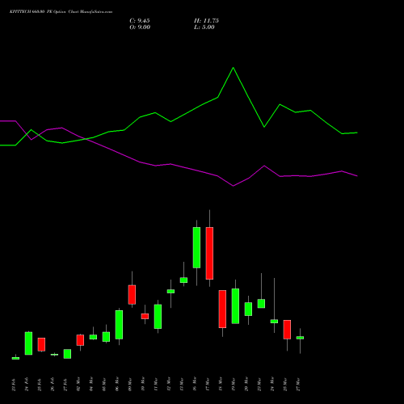This screenshot has height=404, width=404.
Task: Click the '09 Mar' date label
Action: coord(130,385)
